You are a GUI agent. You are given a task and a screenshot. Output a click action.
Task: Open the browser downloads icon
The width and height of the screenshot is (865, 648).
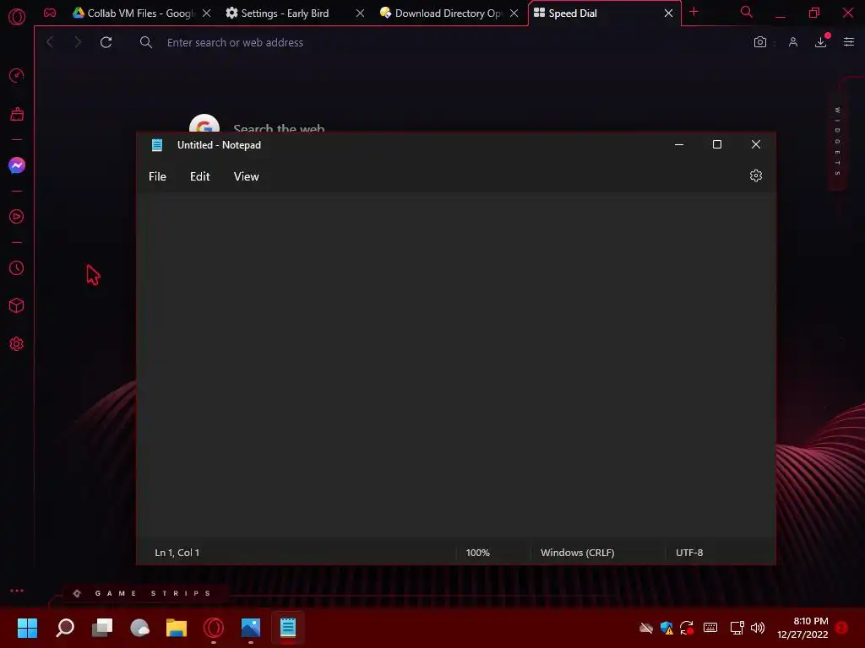821,42
